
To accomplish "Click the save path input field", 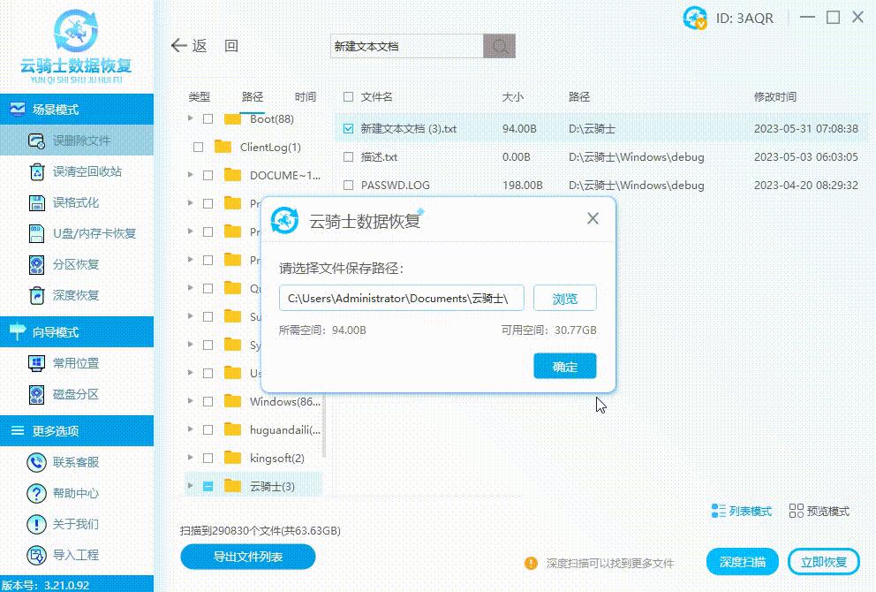I will click(402, 298).
